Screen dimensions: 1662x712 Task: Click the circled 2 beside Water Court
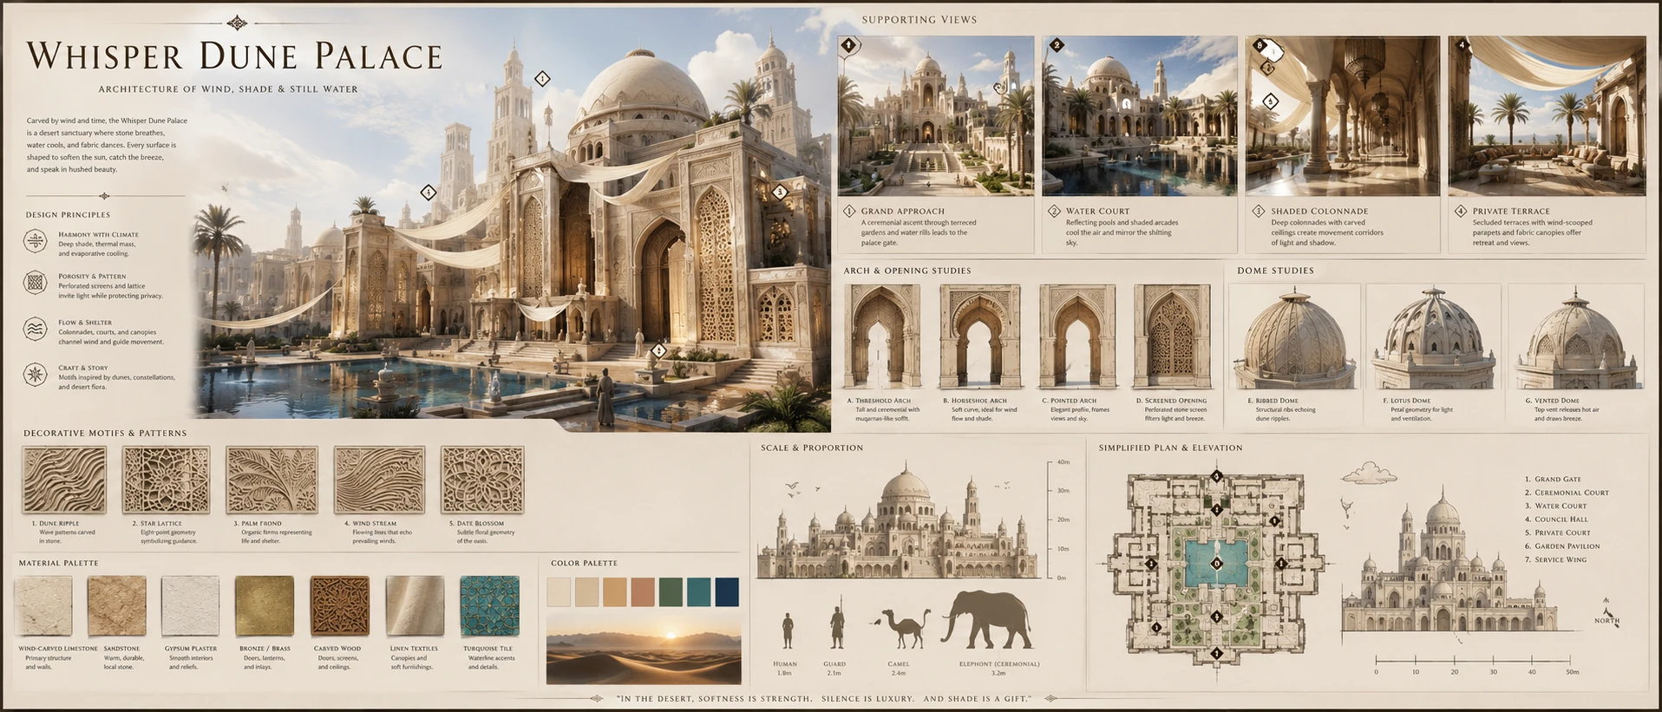coord(1054,211)
